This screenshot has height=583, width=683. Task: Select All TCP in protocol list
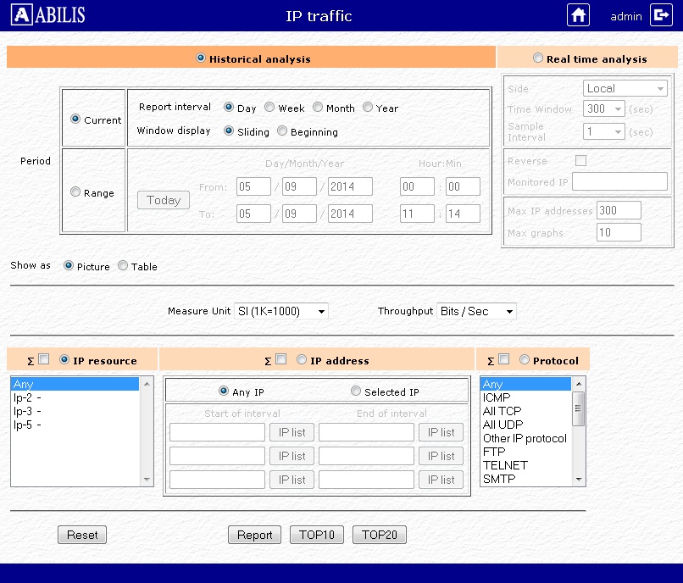502,411
